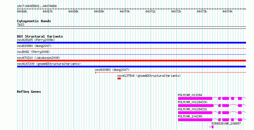254x130 pixels.
Task: Click the 44071k ruler tick label
Action: point(150,11)
